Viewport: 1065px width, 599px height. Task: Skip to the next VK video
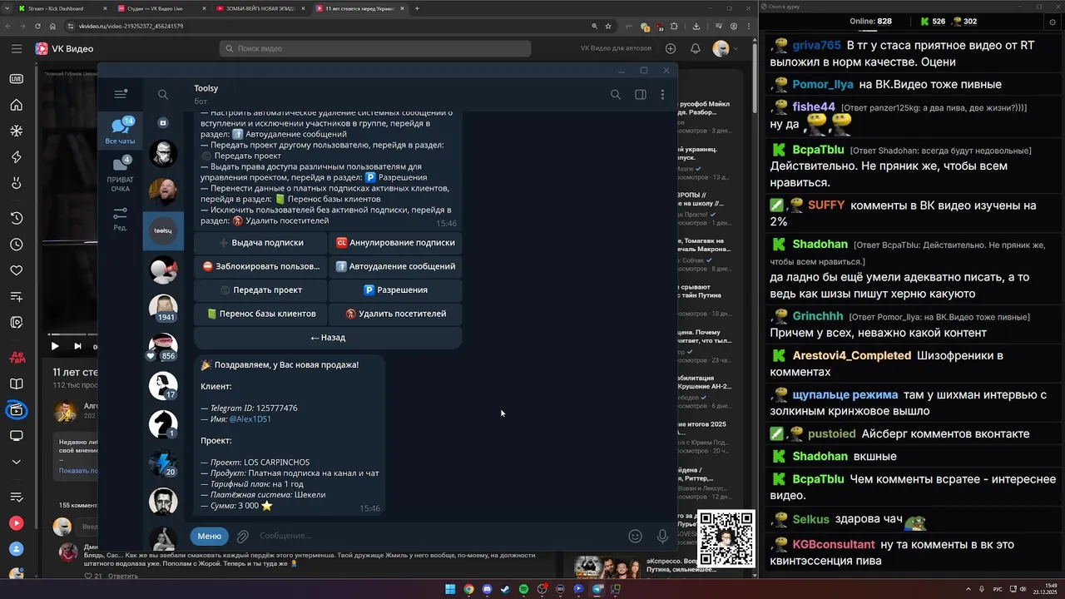77,346
